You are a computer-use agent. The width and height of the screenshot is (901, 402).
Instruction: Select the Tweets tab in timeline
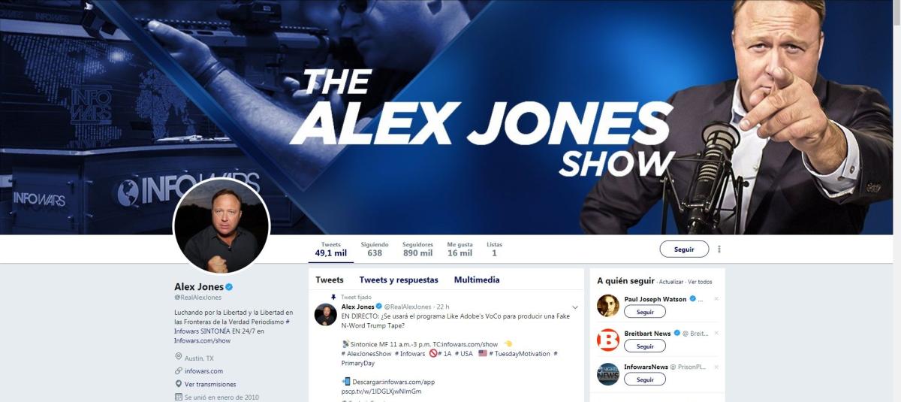(x=330, y=280)
